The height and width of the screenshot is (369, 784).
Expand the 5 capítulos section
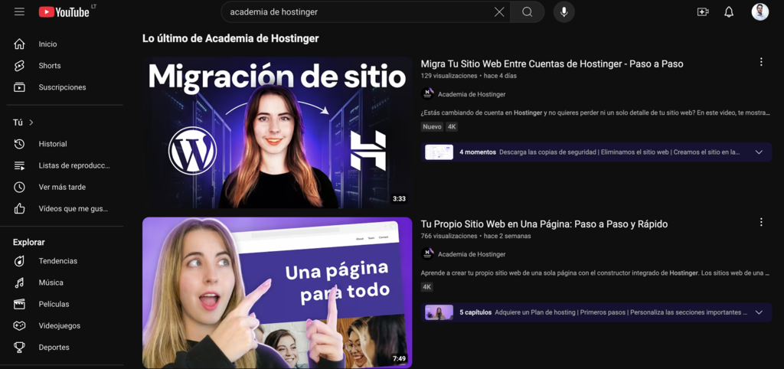pyautogui.click(x=759, y=312)
